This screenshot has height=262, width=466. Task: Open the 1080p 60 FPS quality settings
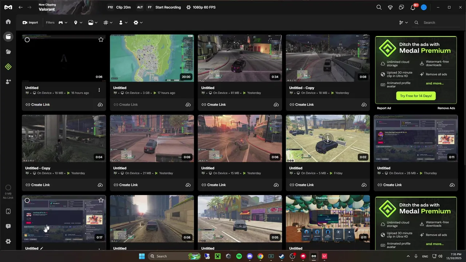(x=201, y=7)
